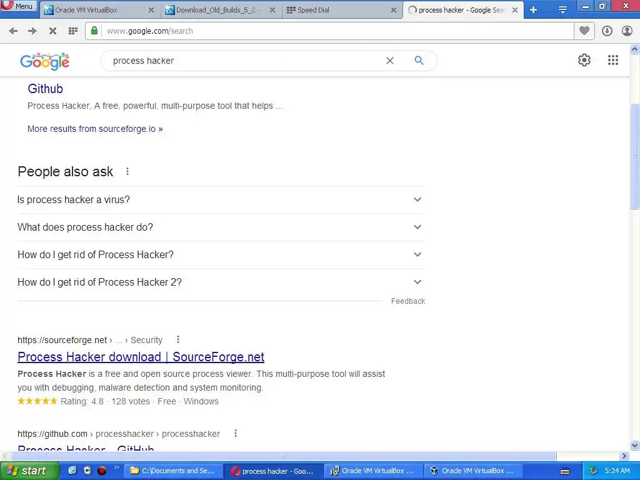The height and width of the screenshot is (480, 640).
Task: Open the downloads icon
Action: tap(607, 31)
